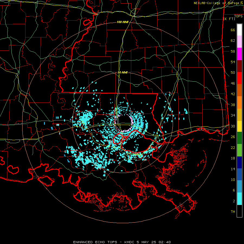
Task: Click the light pink legend band at 62
Action: coord(239,41)
